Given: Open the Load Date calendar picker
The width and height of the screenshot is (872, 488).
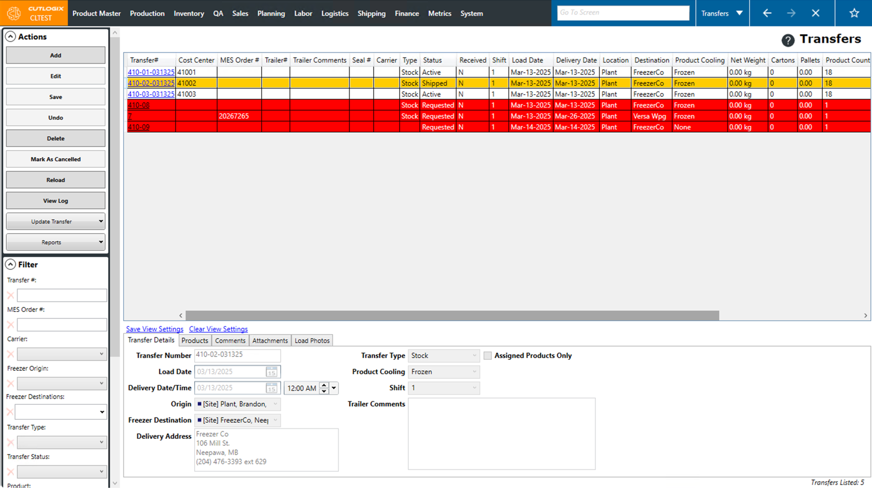Looking at the screenshot, I should point(271,372).
